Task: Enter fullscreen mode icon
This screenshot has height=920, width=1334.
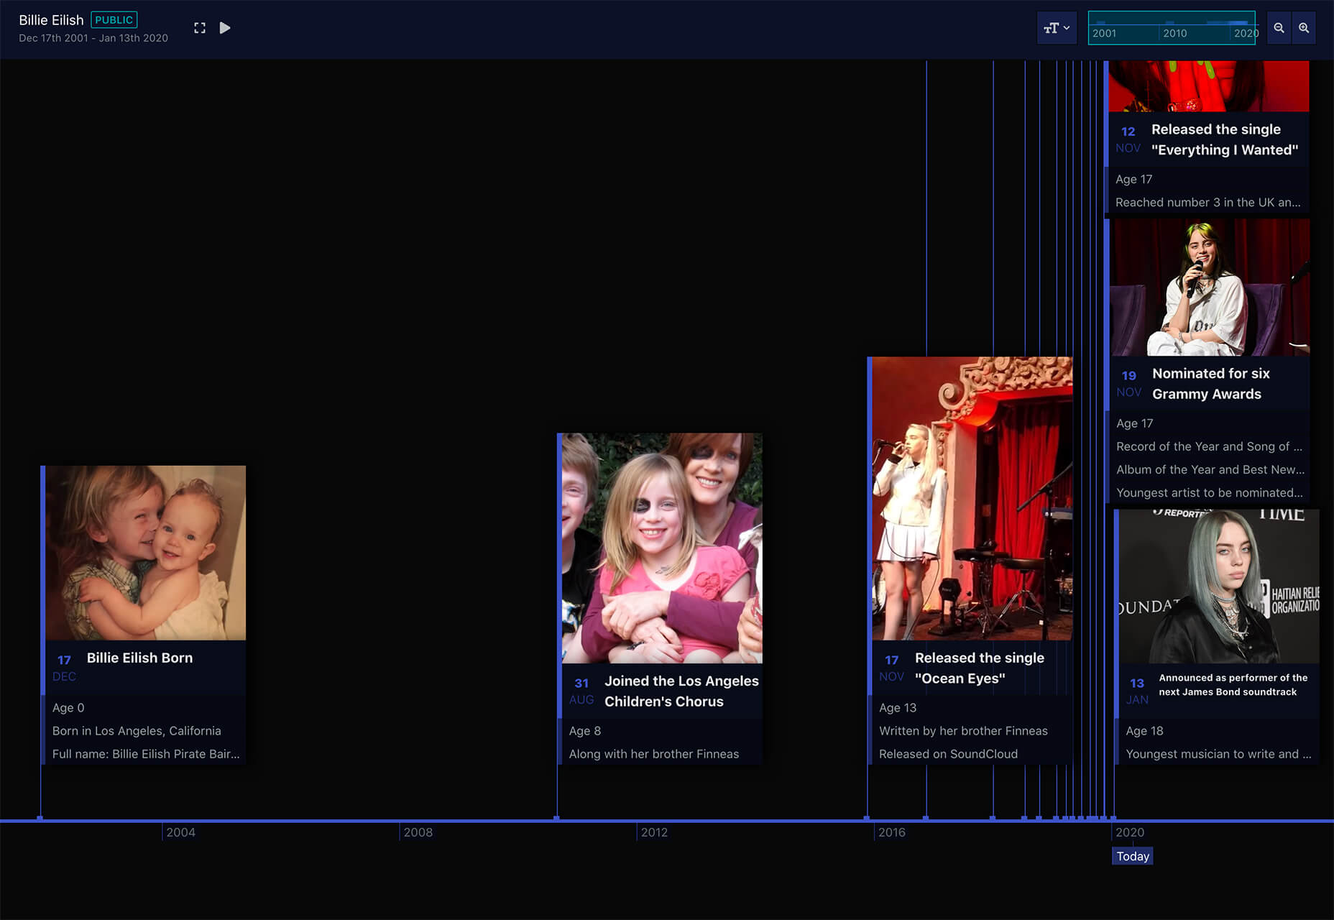Action: point(200,28)
